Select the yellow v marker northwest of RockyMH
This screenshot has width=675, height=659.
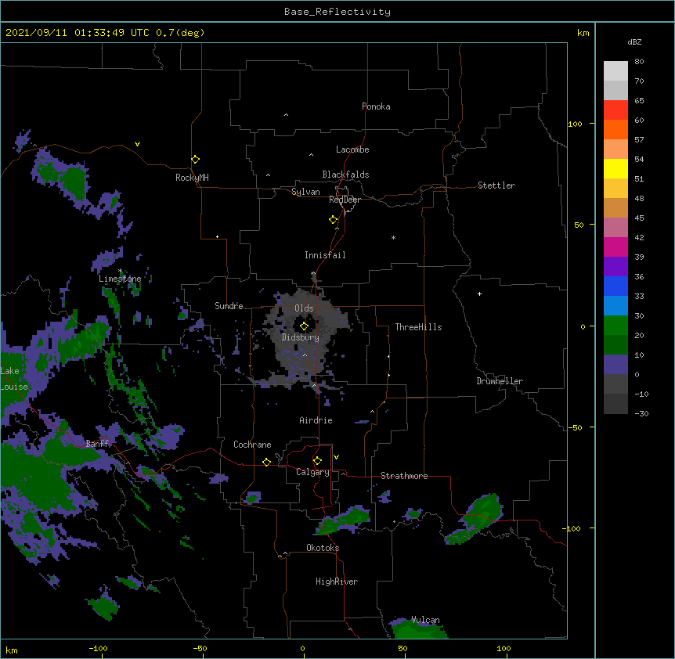pyautogui.click(x=137, y=144)
